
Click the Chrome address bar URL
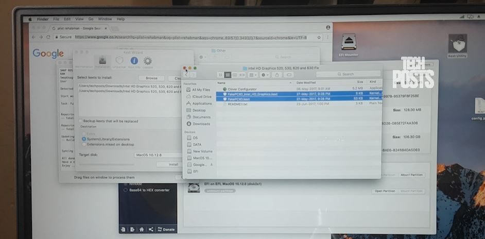coord(190,37)
